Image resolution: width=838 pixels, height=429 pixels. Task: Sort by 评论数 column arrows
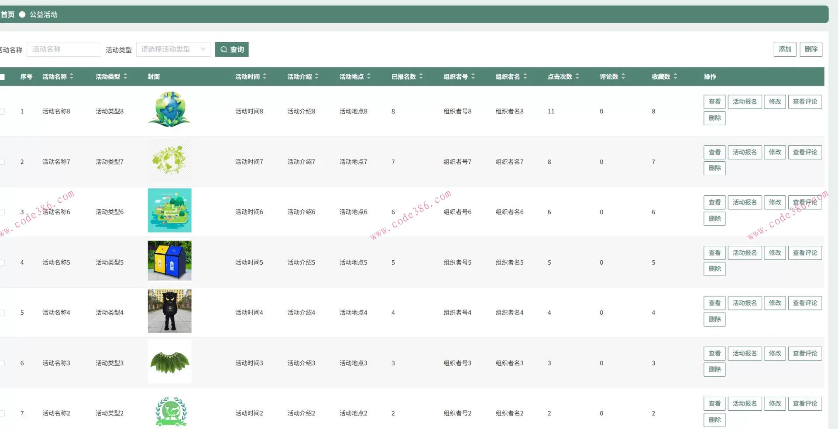[623, 76]
